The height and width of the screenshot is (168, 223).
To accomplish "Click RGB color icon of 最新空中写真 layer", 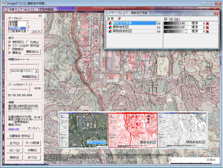I will (110, 23).
